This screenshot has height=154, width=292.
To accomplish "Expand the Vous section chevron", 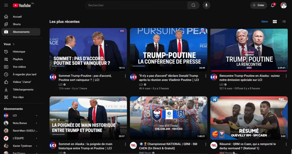I will click(x=14, y=44).
